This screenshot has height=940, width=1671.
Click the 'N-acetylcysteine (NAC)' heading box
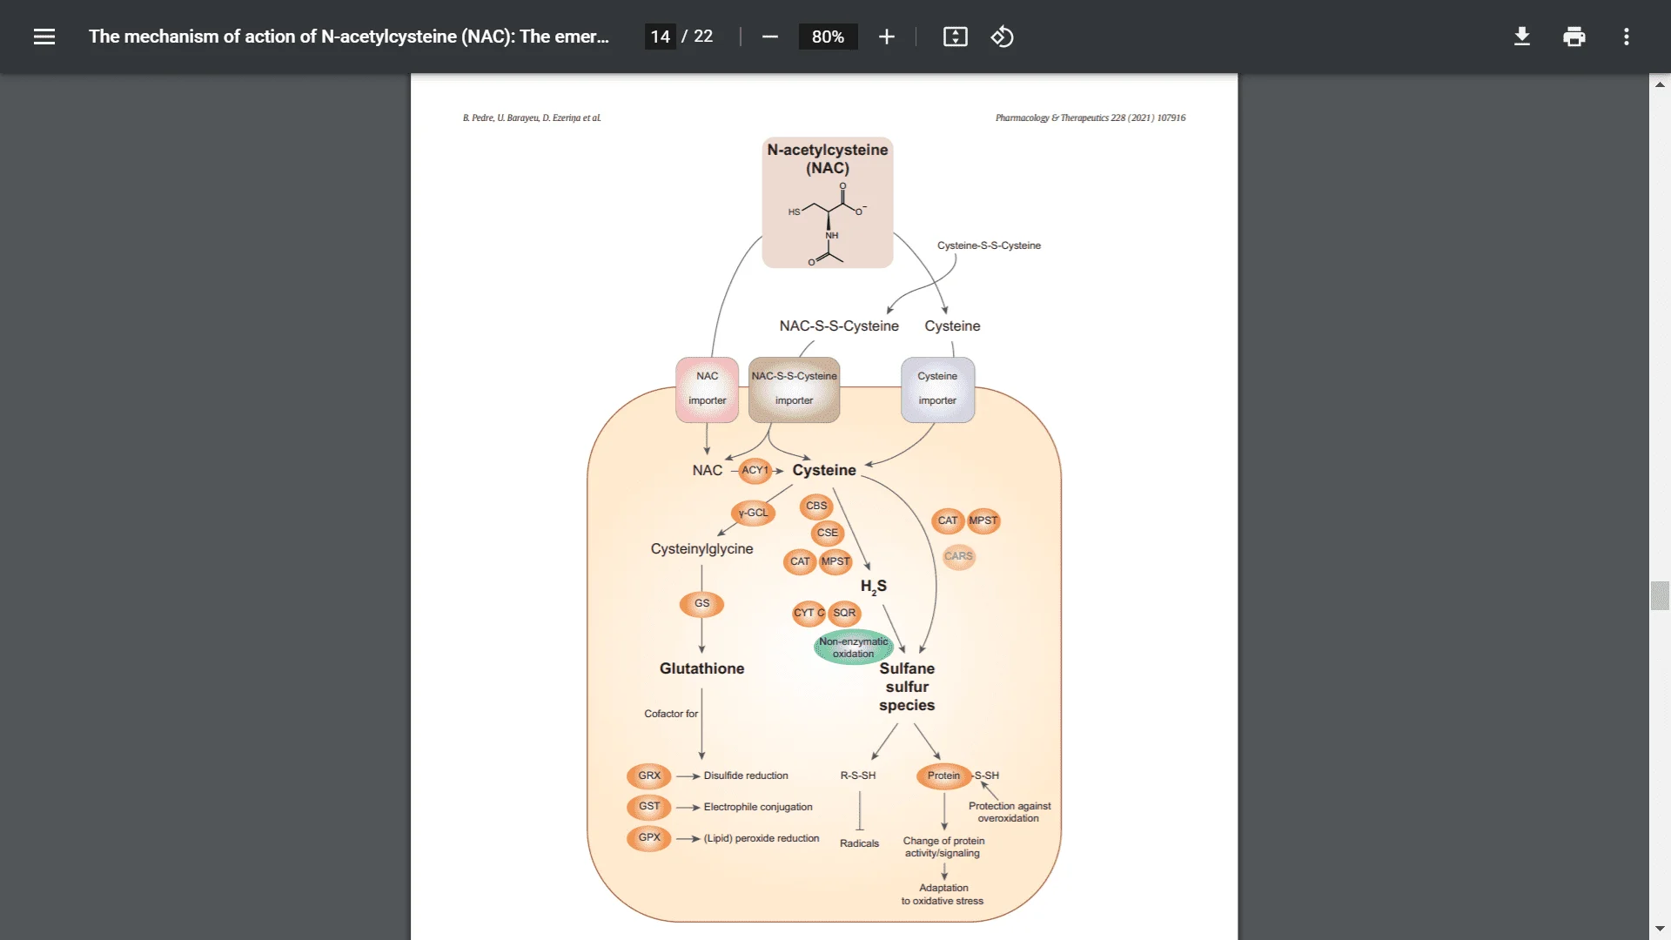(x=828, y=202)
